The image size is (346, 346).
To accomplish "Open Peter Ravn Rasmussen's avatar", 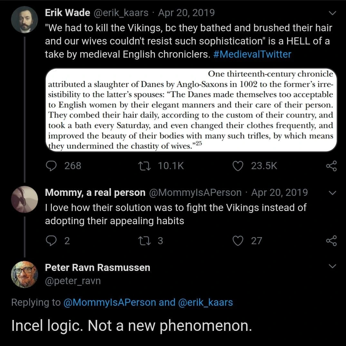I will [x=24, y=274].
